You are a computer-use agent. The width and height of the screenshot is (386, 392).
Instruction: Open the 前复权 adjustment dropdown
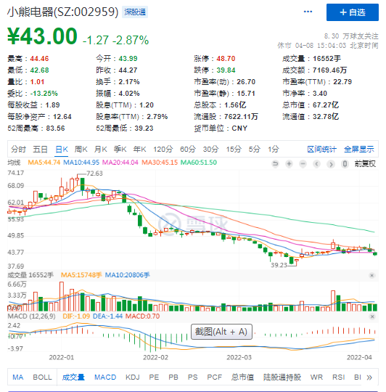365,164
